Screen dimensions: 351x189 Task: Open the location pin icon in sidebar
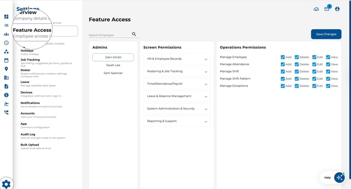[x=6, y=69]
